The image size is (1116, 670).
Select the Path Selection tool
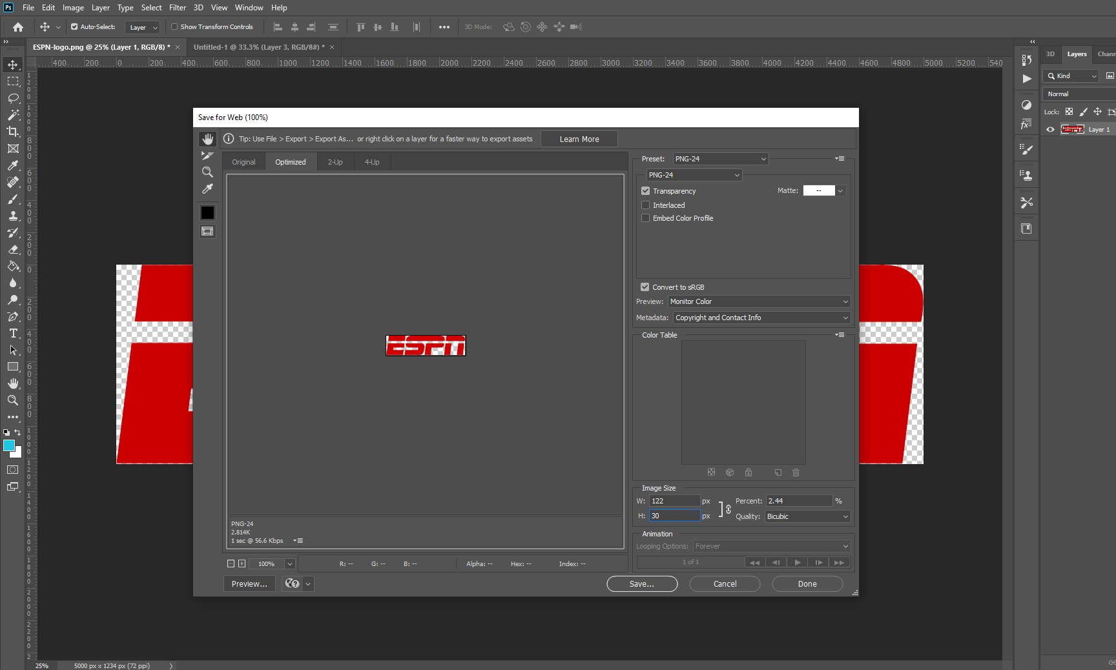(13, 350)
